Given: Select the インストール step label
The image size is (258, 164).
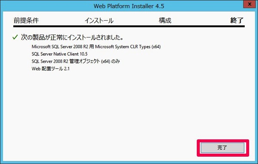Looking at the screenshot, I should click(99, 21).
